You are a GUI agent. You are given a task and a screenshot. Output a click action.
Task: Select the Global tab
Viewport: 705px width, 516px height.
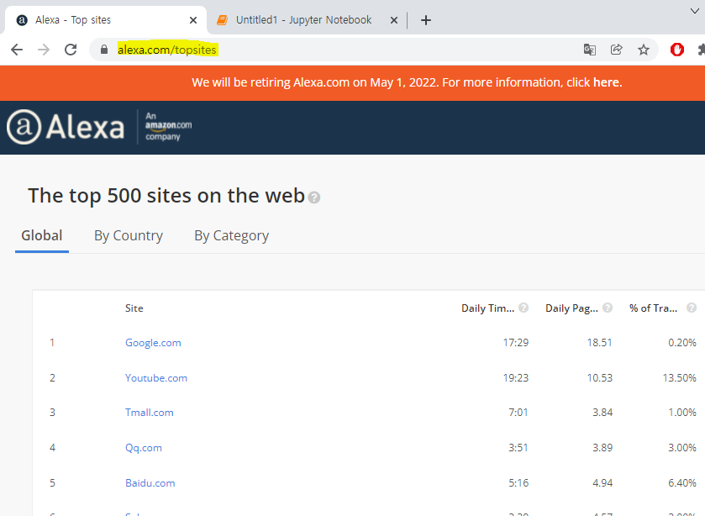tap(42, 236)
